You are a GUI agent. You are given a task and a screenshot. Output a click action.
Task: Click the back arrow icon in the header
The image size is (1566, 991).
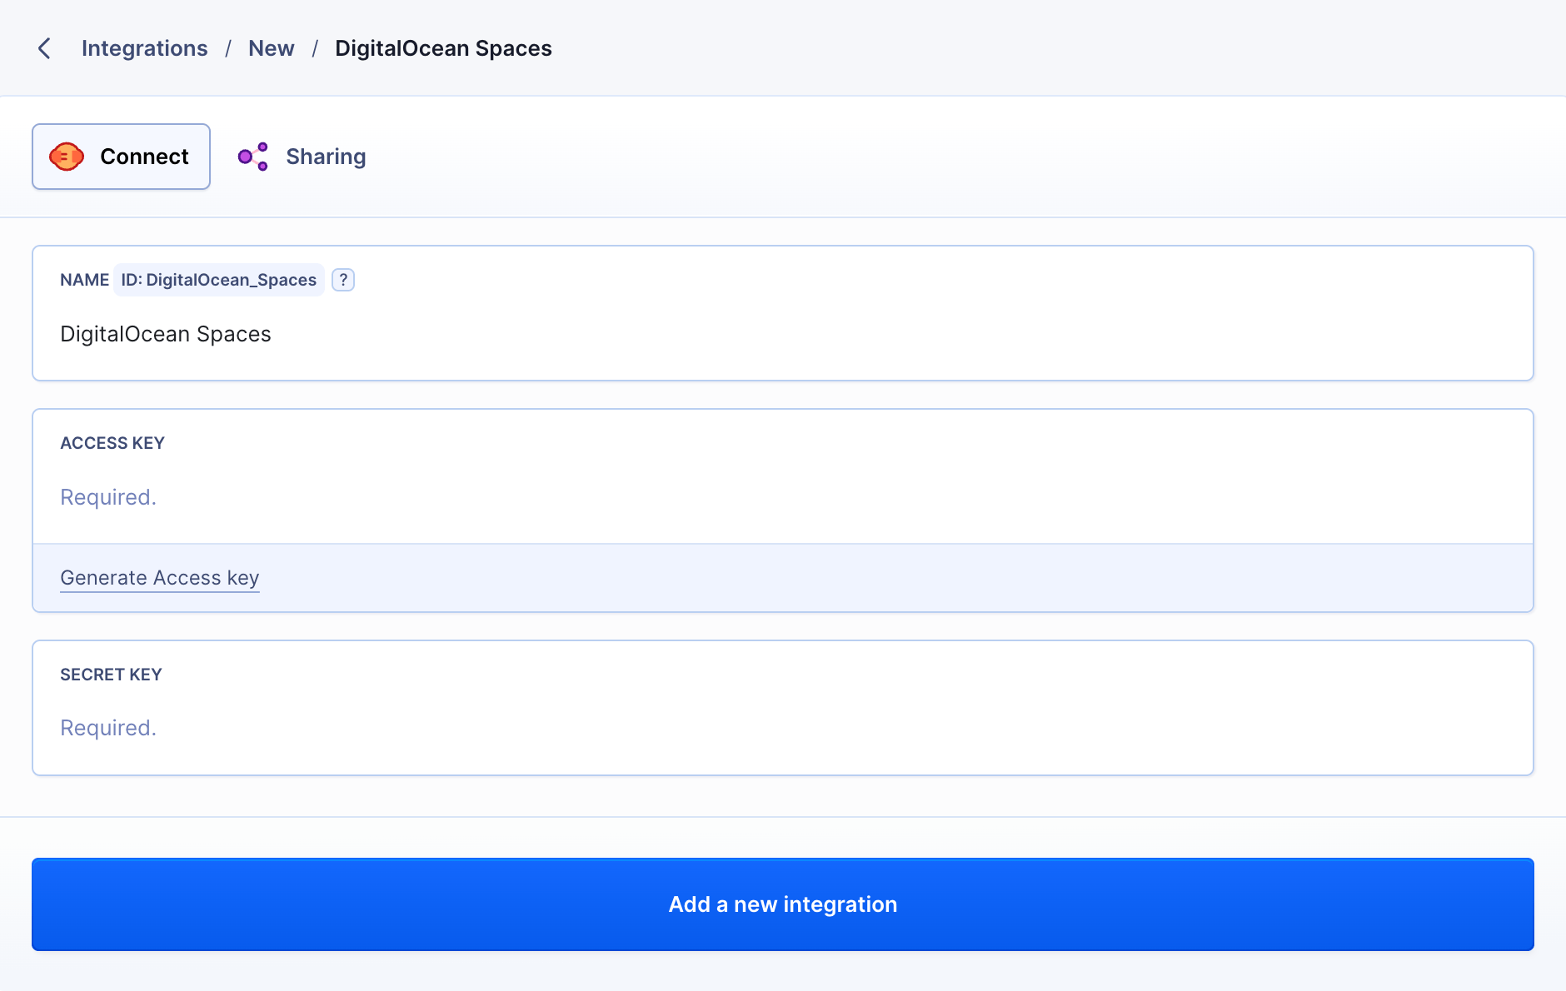(43, 47)
